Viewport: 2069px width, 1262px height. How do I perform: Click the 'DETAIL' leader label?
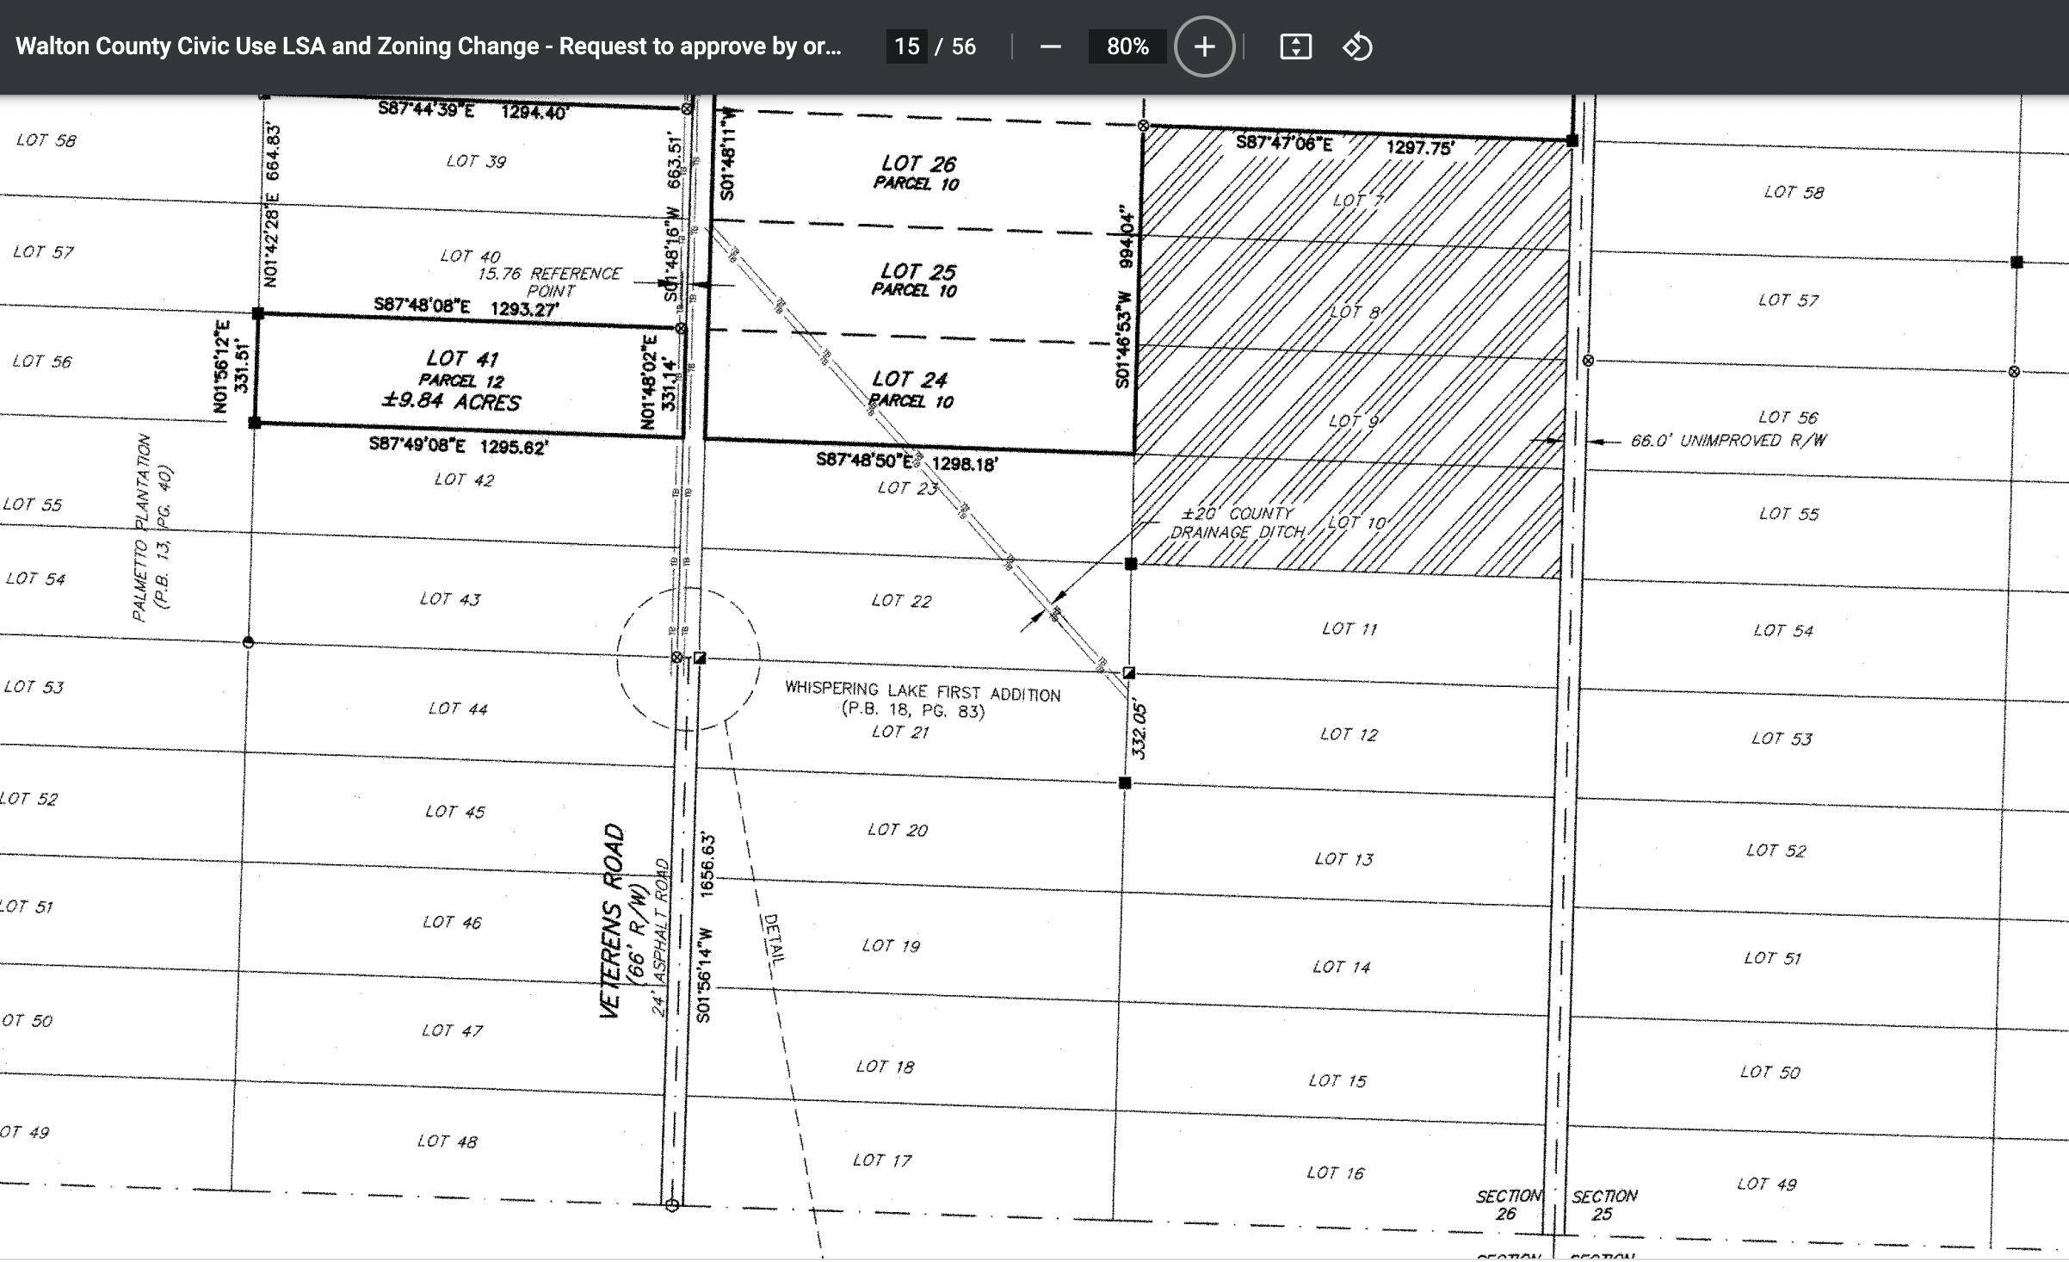774,938
